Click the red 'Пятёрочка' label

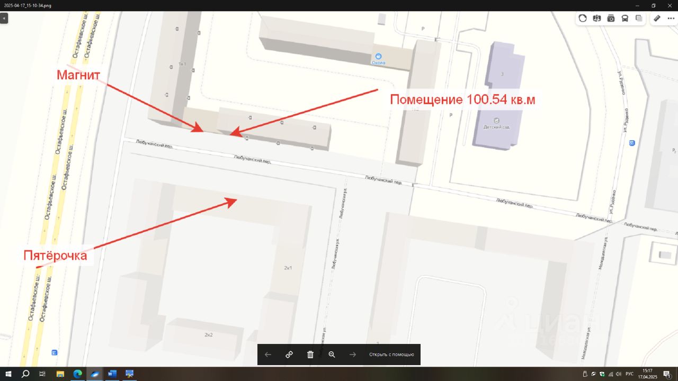(x=55, y=256)
